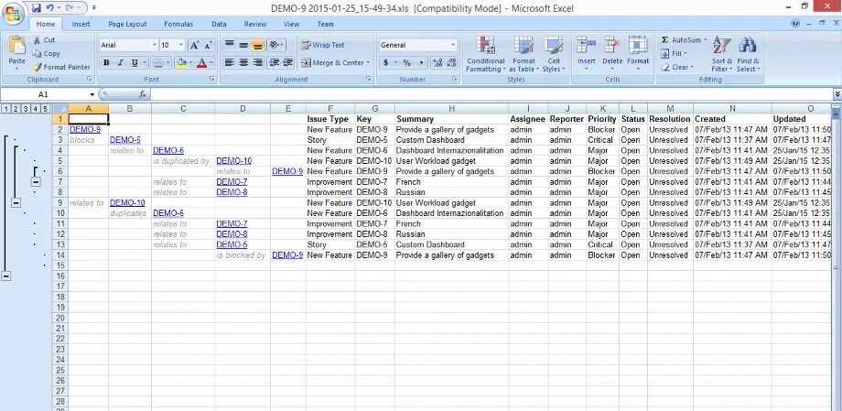The height and width of the screenshot is (411, 842).
Task: Toggle bottom align setting
Action: coord(258,45)
